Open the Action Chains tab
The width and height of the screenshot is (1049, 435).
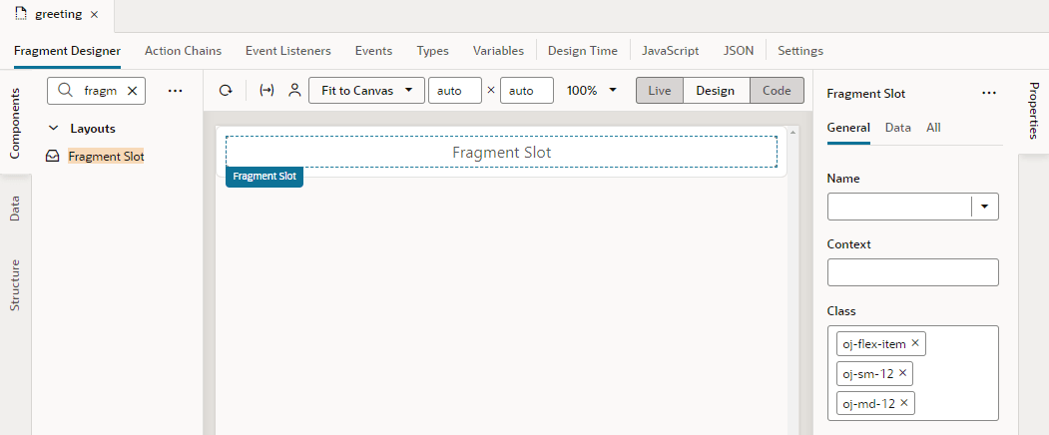[183, 50]
